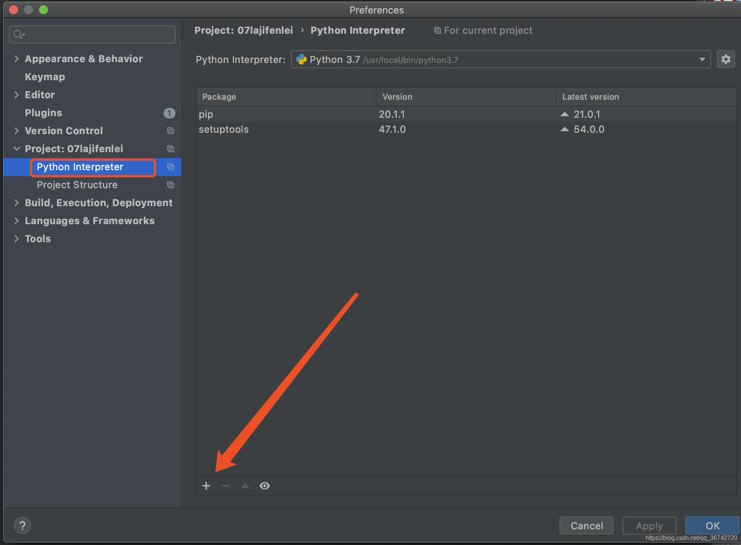Click the Latest version column header
This screenshot has width=741, height=545.
tap(646, 97)
